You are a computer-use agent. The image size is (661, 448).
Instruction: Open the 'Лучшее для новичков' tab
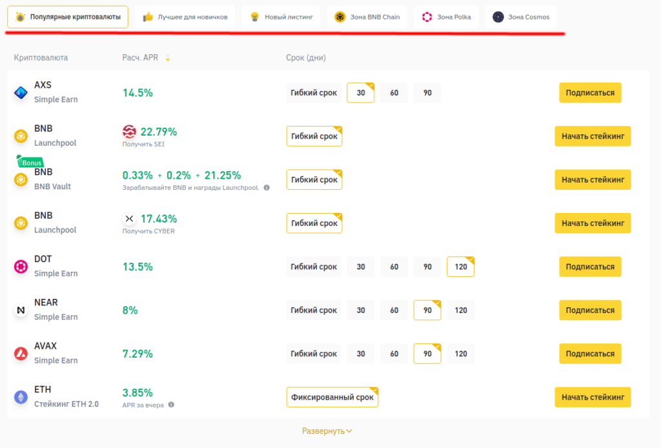point(185,17)
